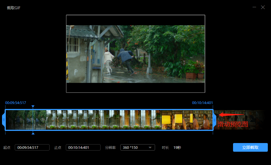Click the playhead marker above the timeline

[33, 106]
